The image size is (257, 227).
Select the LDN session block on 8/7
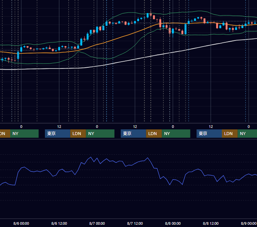[154, 134]
